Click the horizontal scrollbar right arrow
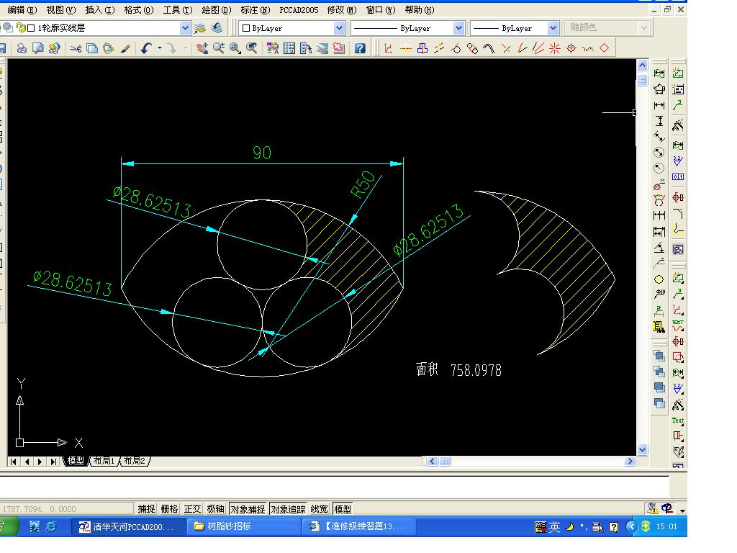This screenshot has height=553, width=737. (x=630, y=462)
